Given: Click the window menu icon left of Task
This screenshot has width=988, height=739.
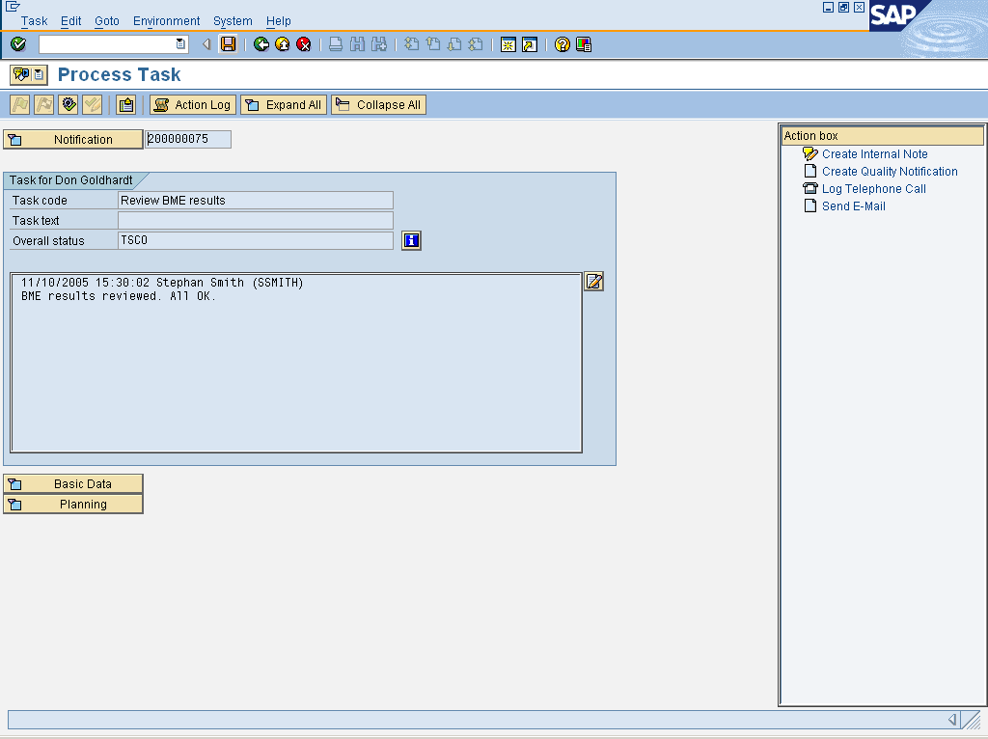Looking at the screenshot, I should pos(12,7).
